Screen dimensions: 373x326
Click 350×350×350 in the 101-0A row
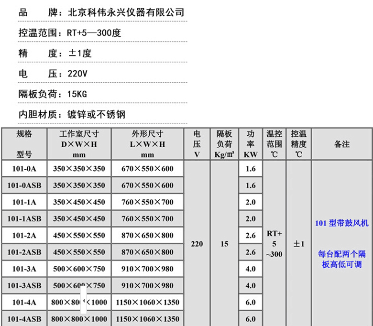pyautogui.click(x=79, y=169)
